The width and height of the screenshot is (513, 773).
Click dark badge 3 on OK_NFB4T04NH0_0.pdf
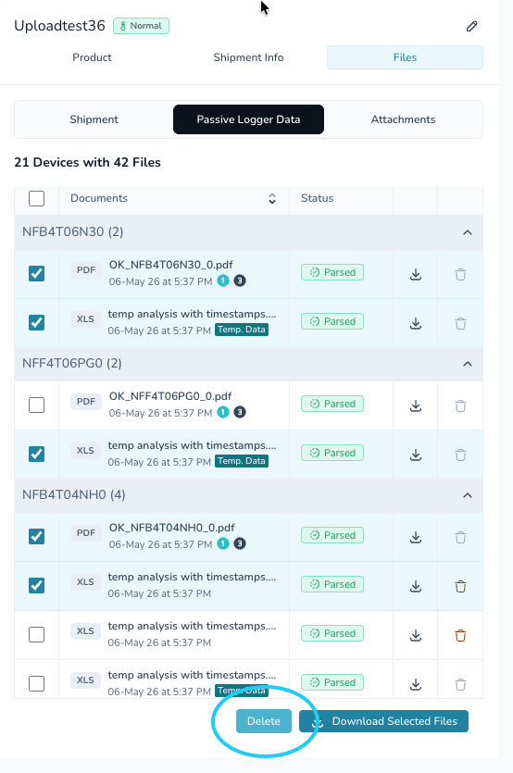click(240, 543)
